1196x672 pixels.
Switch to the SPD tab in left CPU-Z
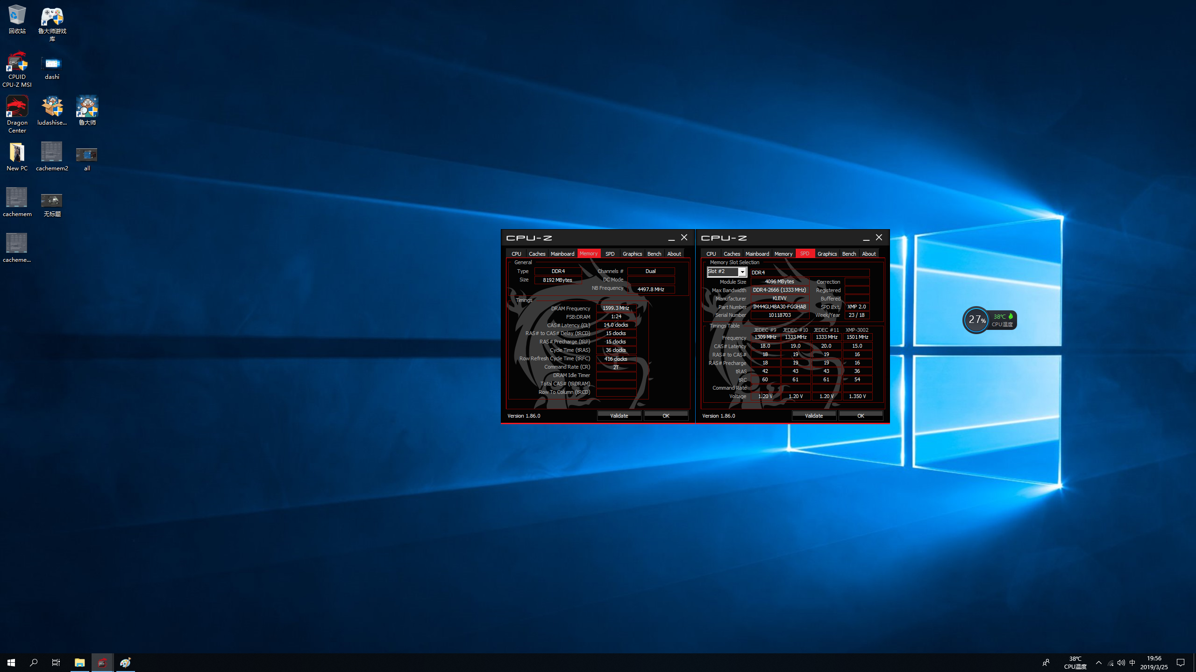pyautogui.click(x=610, y=253)
